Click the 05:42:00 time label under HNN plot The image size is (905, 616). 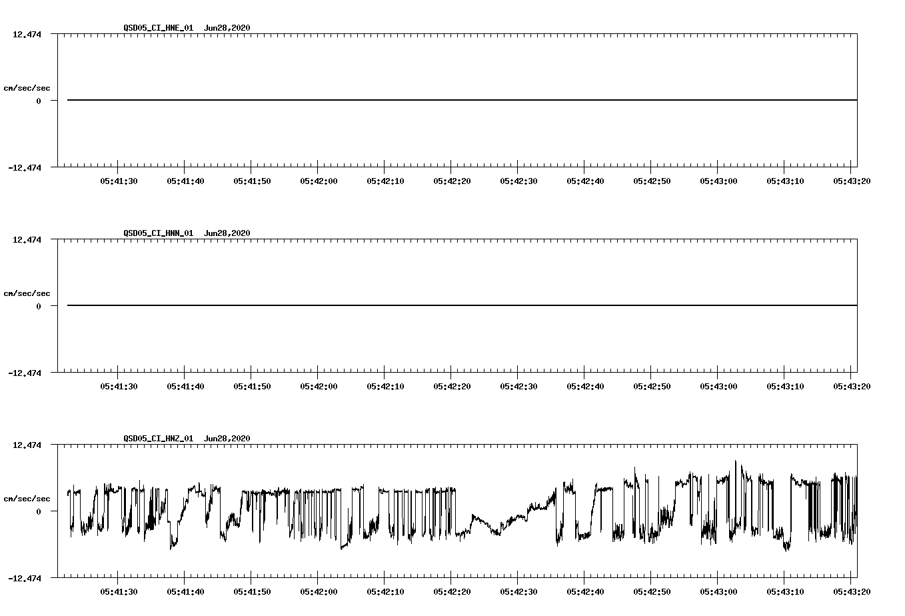319,386
